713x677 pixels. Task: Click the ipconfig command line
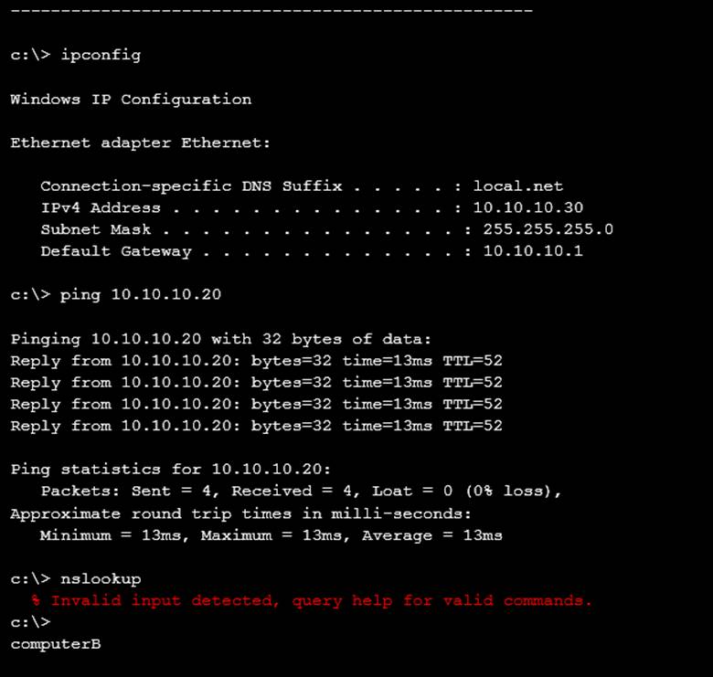[x=76, y=55]
